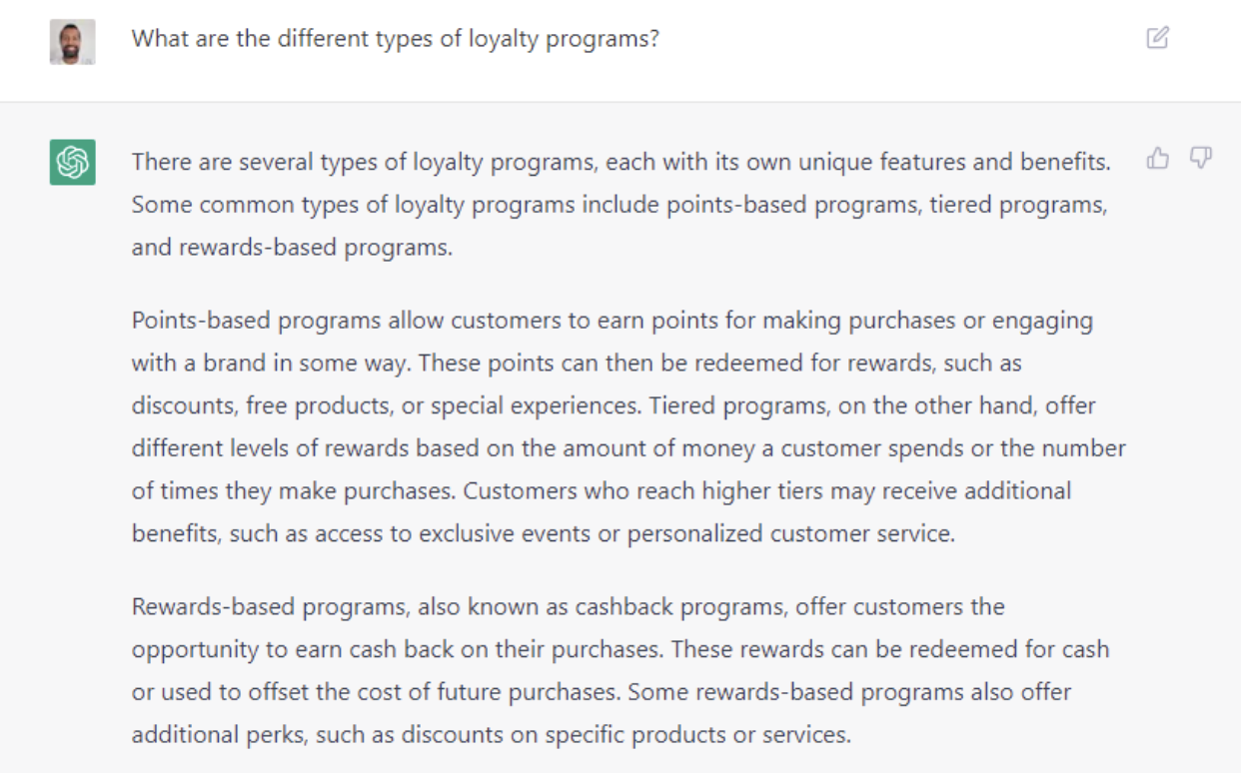Click the green ChatGPT logo avatar
The image size is (1241, 773).
73,162
